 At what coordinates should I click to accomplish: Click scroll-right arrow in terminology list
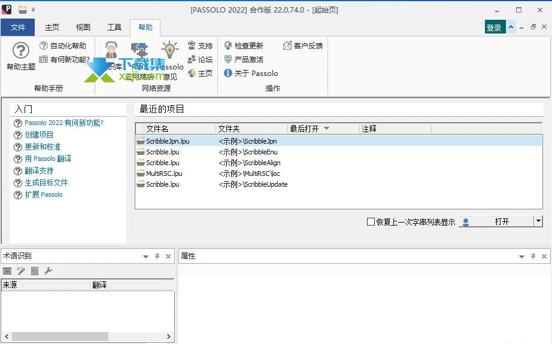169,336
